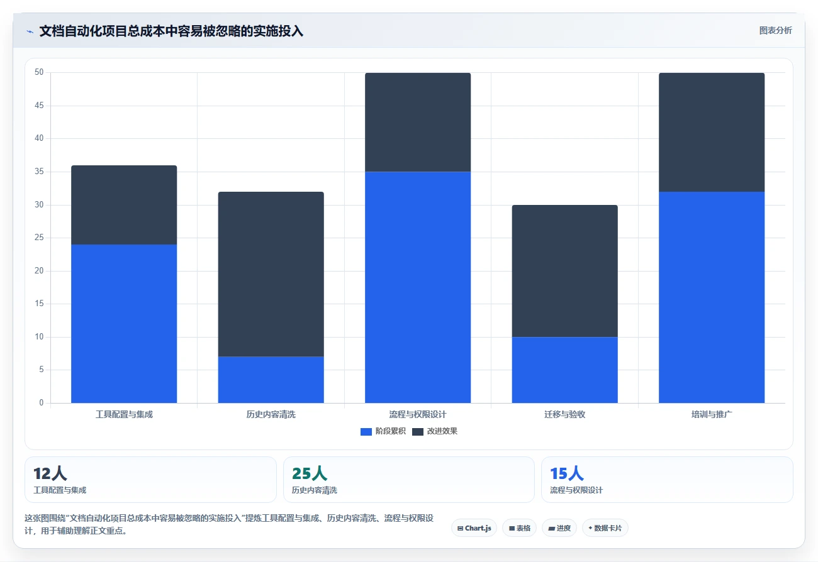The image size is (818, 562).
Task: Select the 数据卡片 tag chip
Action: 605,528
